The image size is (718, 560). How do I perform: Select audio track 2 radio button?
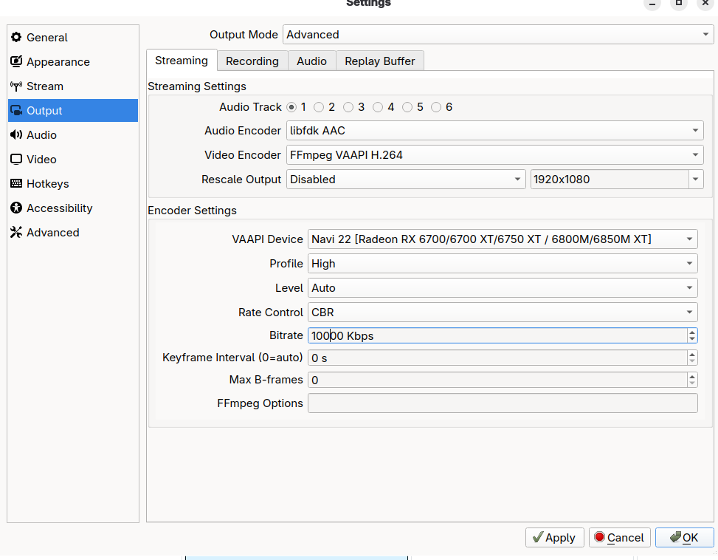[x=319, y=107]
